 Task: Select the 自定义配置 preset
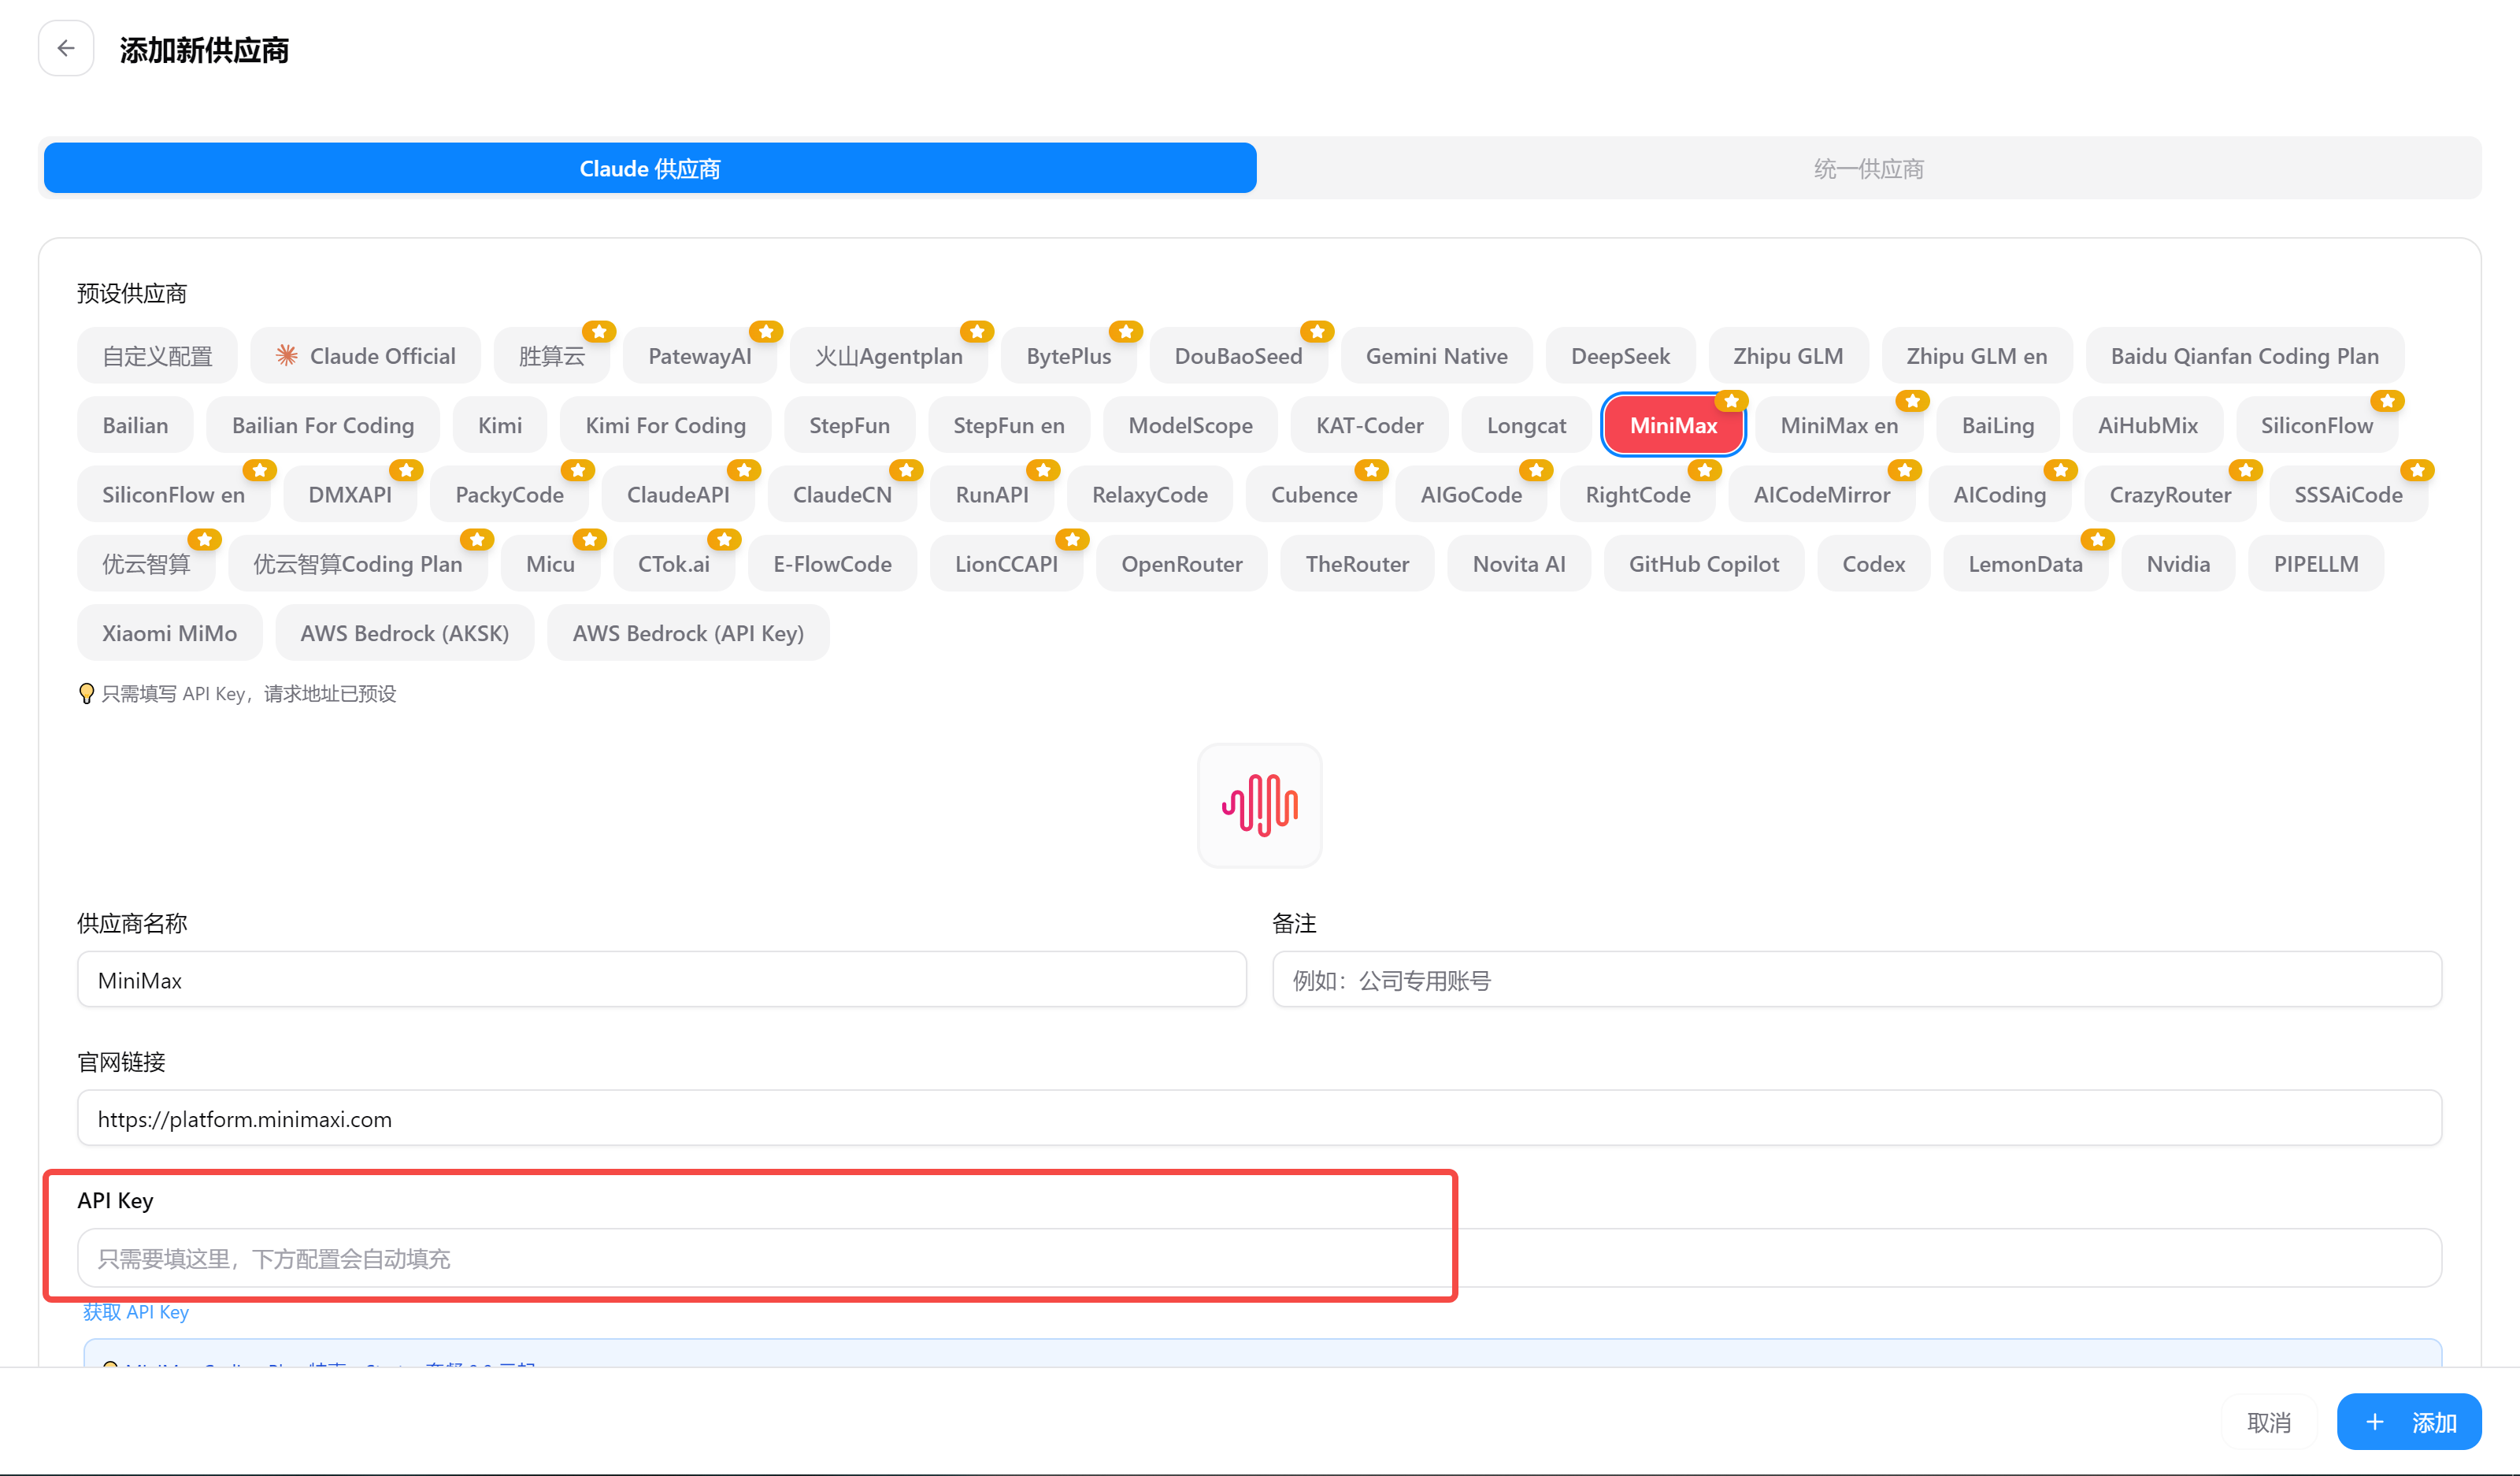tap(157, 356)
